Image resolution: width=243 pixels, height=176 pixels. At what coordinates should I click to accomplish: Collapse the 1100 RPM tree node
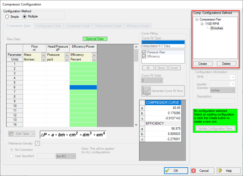202,24
